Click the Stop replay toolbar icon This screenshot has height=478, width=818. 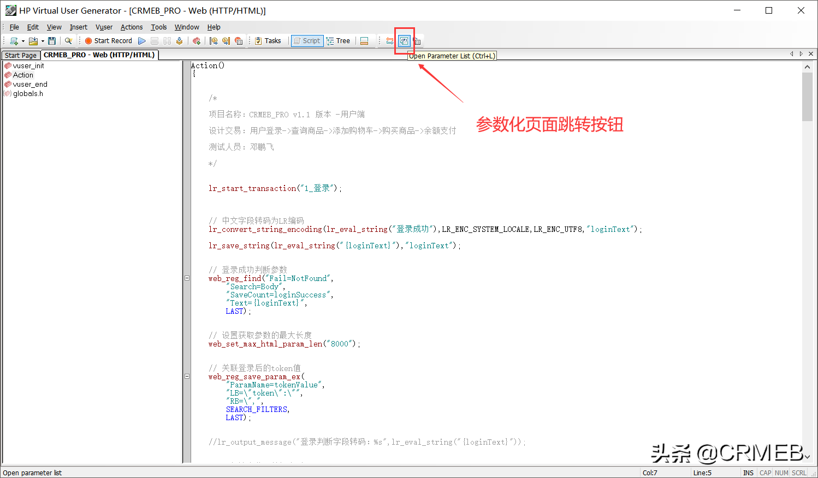pyautogui.click(x=155, y=41)
